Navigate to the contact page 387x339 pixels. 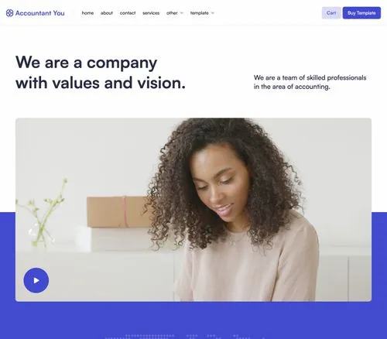pos(128,13)
